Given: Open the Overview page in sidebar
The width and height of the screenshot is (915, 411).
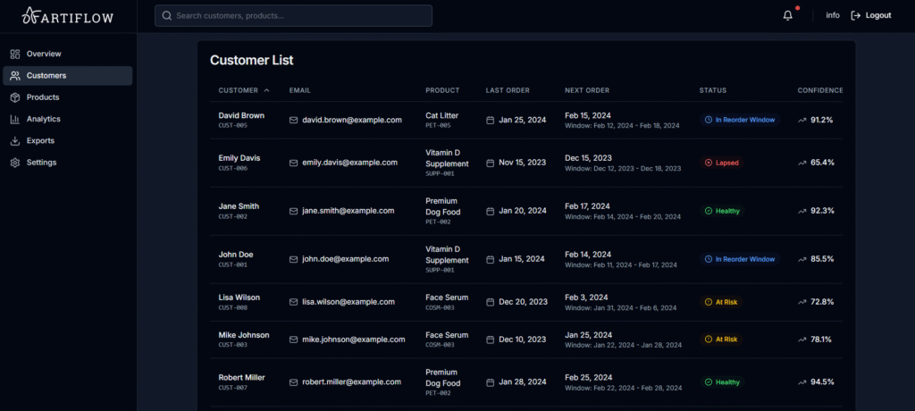Looking at the screenshot, I should 43,54.
